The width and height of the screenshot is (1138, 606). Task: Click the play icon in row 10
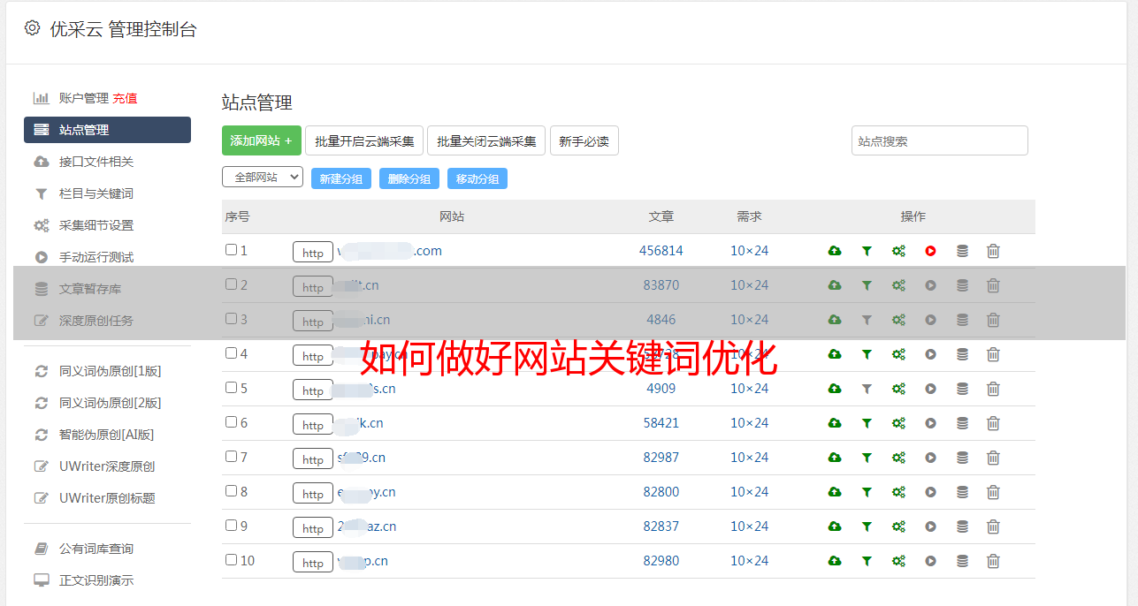point(930,561)
